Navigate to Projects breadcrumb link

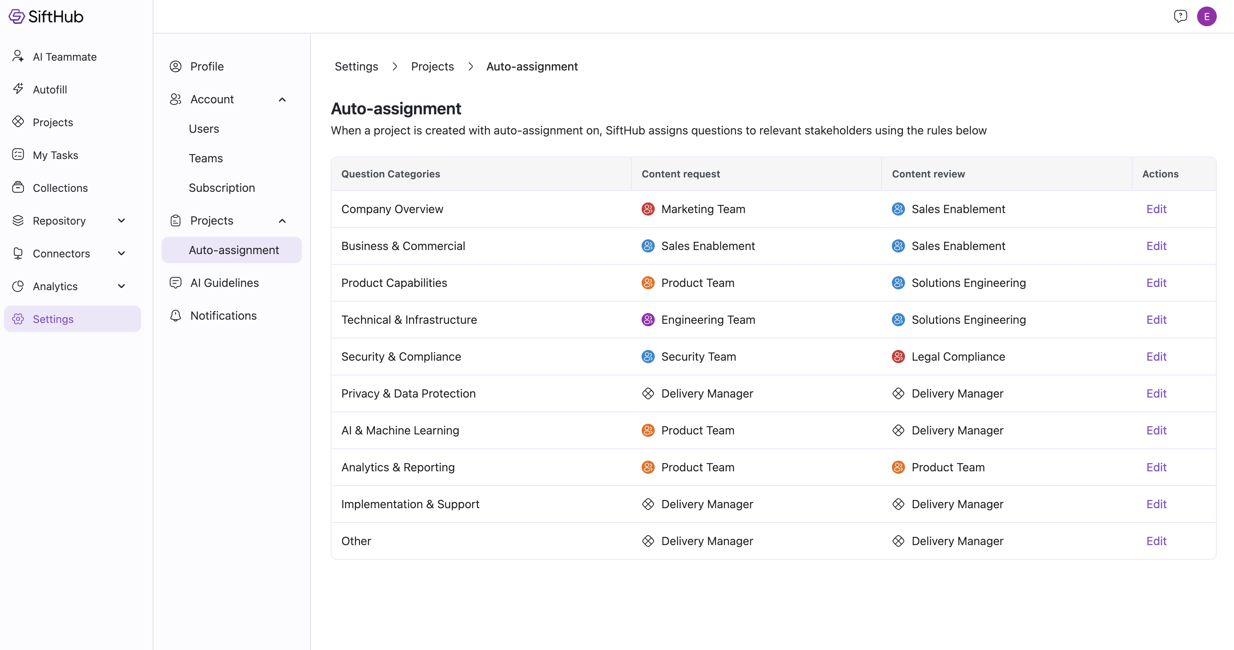pyautogui.click(x=432, y=66)
